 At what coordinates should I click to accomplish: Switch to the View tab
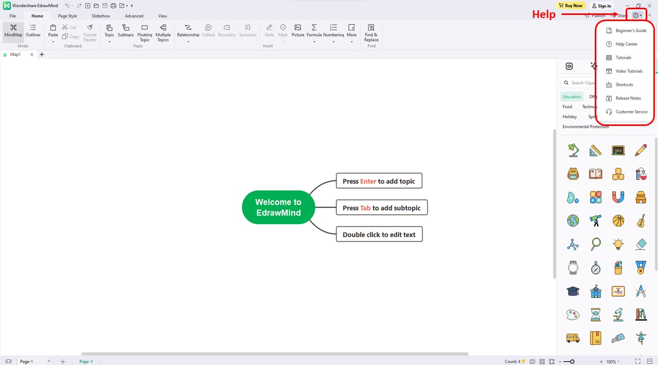coord(162,16)
